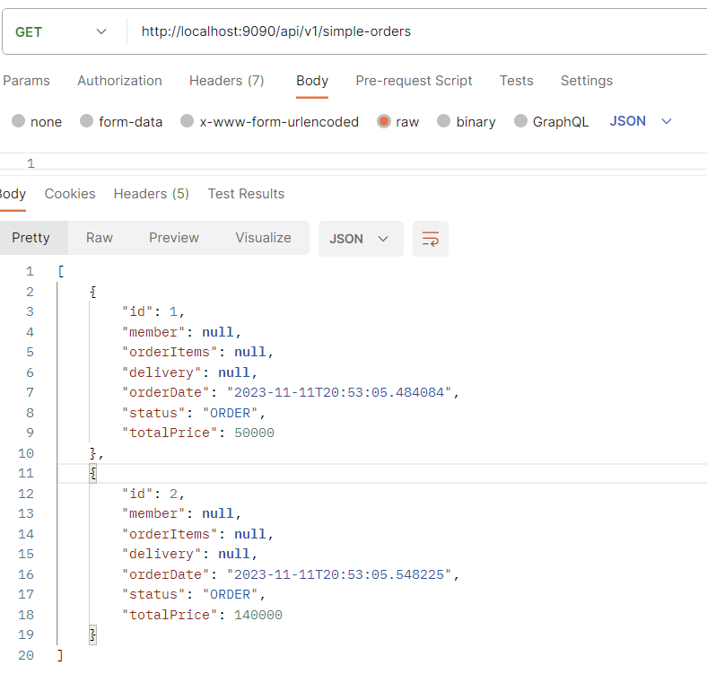
Task: Click the status "ORDER" on line 8
Action: click(230, 413)
